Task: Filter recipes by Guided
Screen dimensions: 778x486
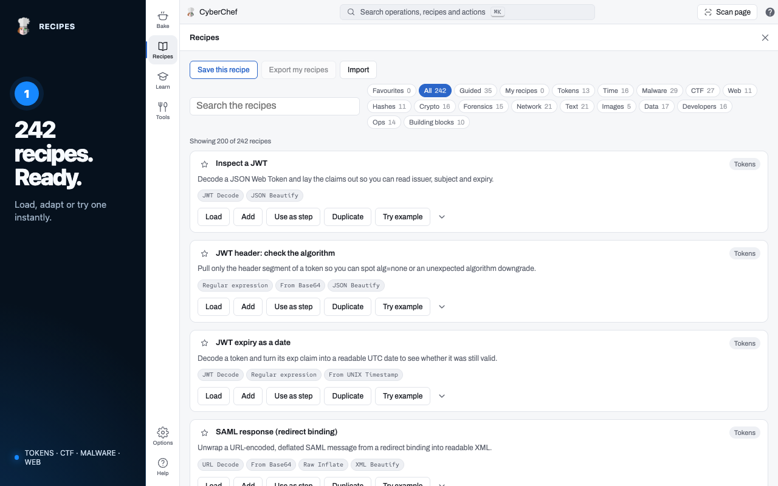Action: point(475,91)
